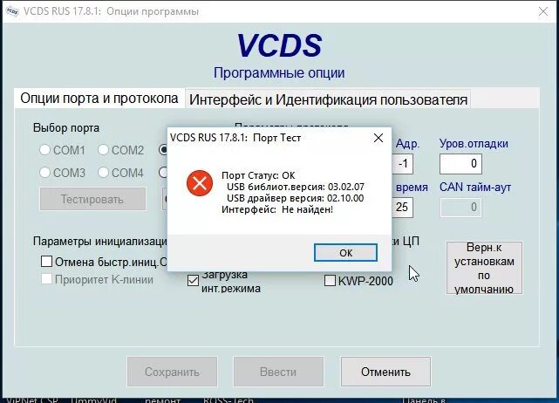
Task: Click the Программные опции heading
Action: coord(279,72)
